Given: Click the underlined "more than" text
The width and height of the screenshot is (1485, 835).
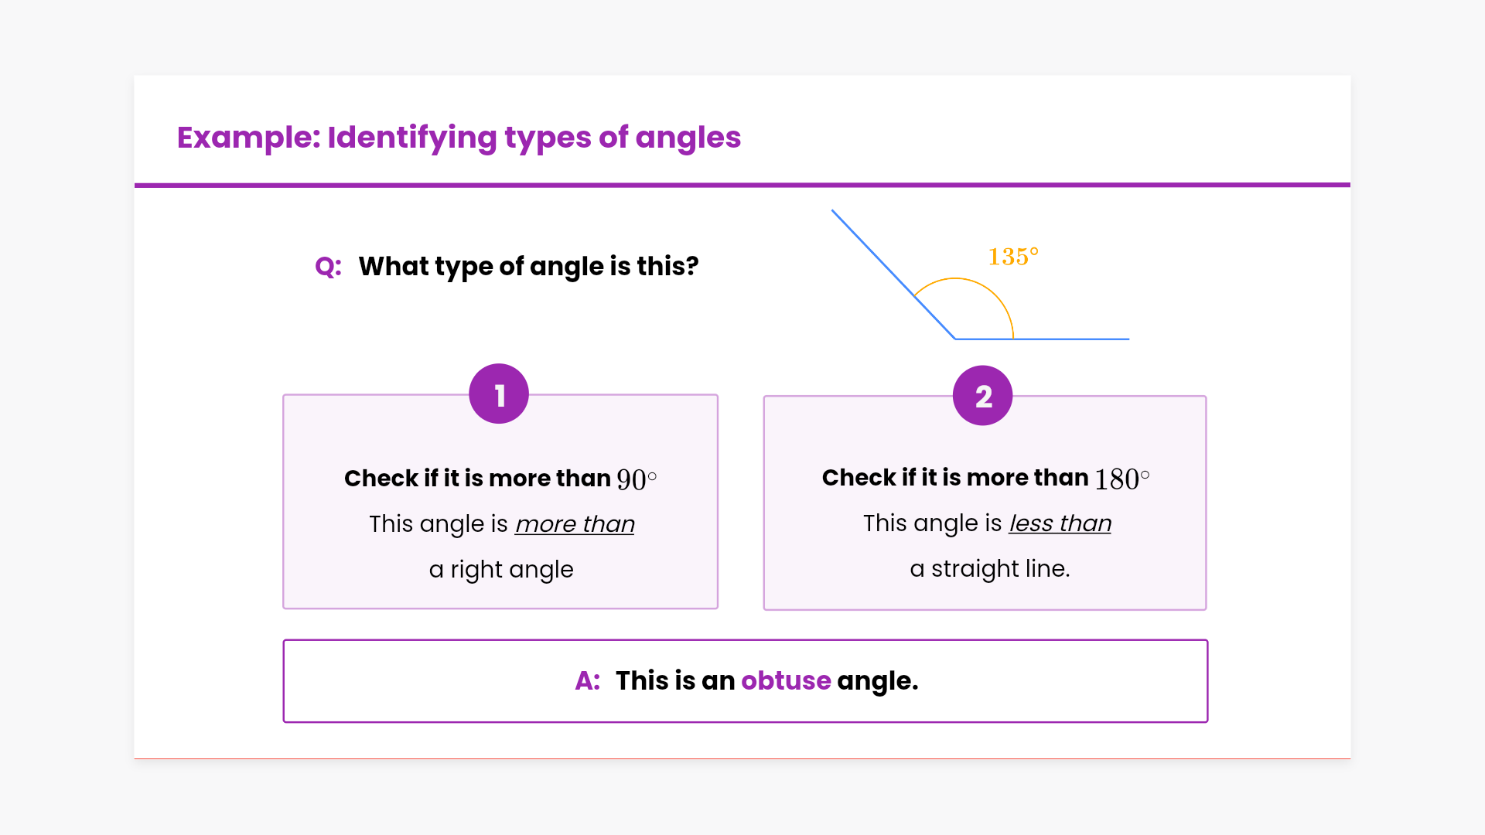Looking at the screenshot, I should pyautogui.click(x=575, y=524).
